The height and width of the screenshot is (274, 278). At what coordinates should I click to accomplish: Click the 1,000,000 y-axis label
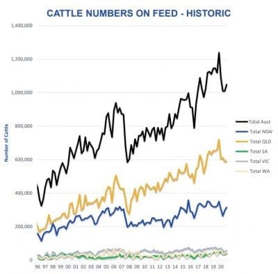pyautogui.click(x=22, y=92)
